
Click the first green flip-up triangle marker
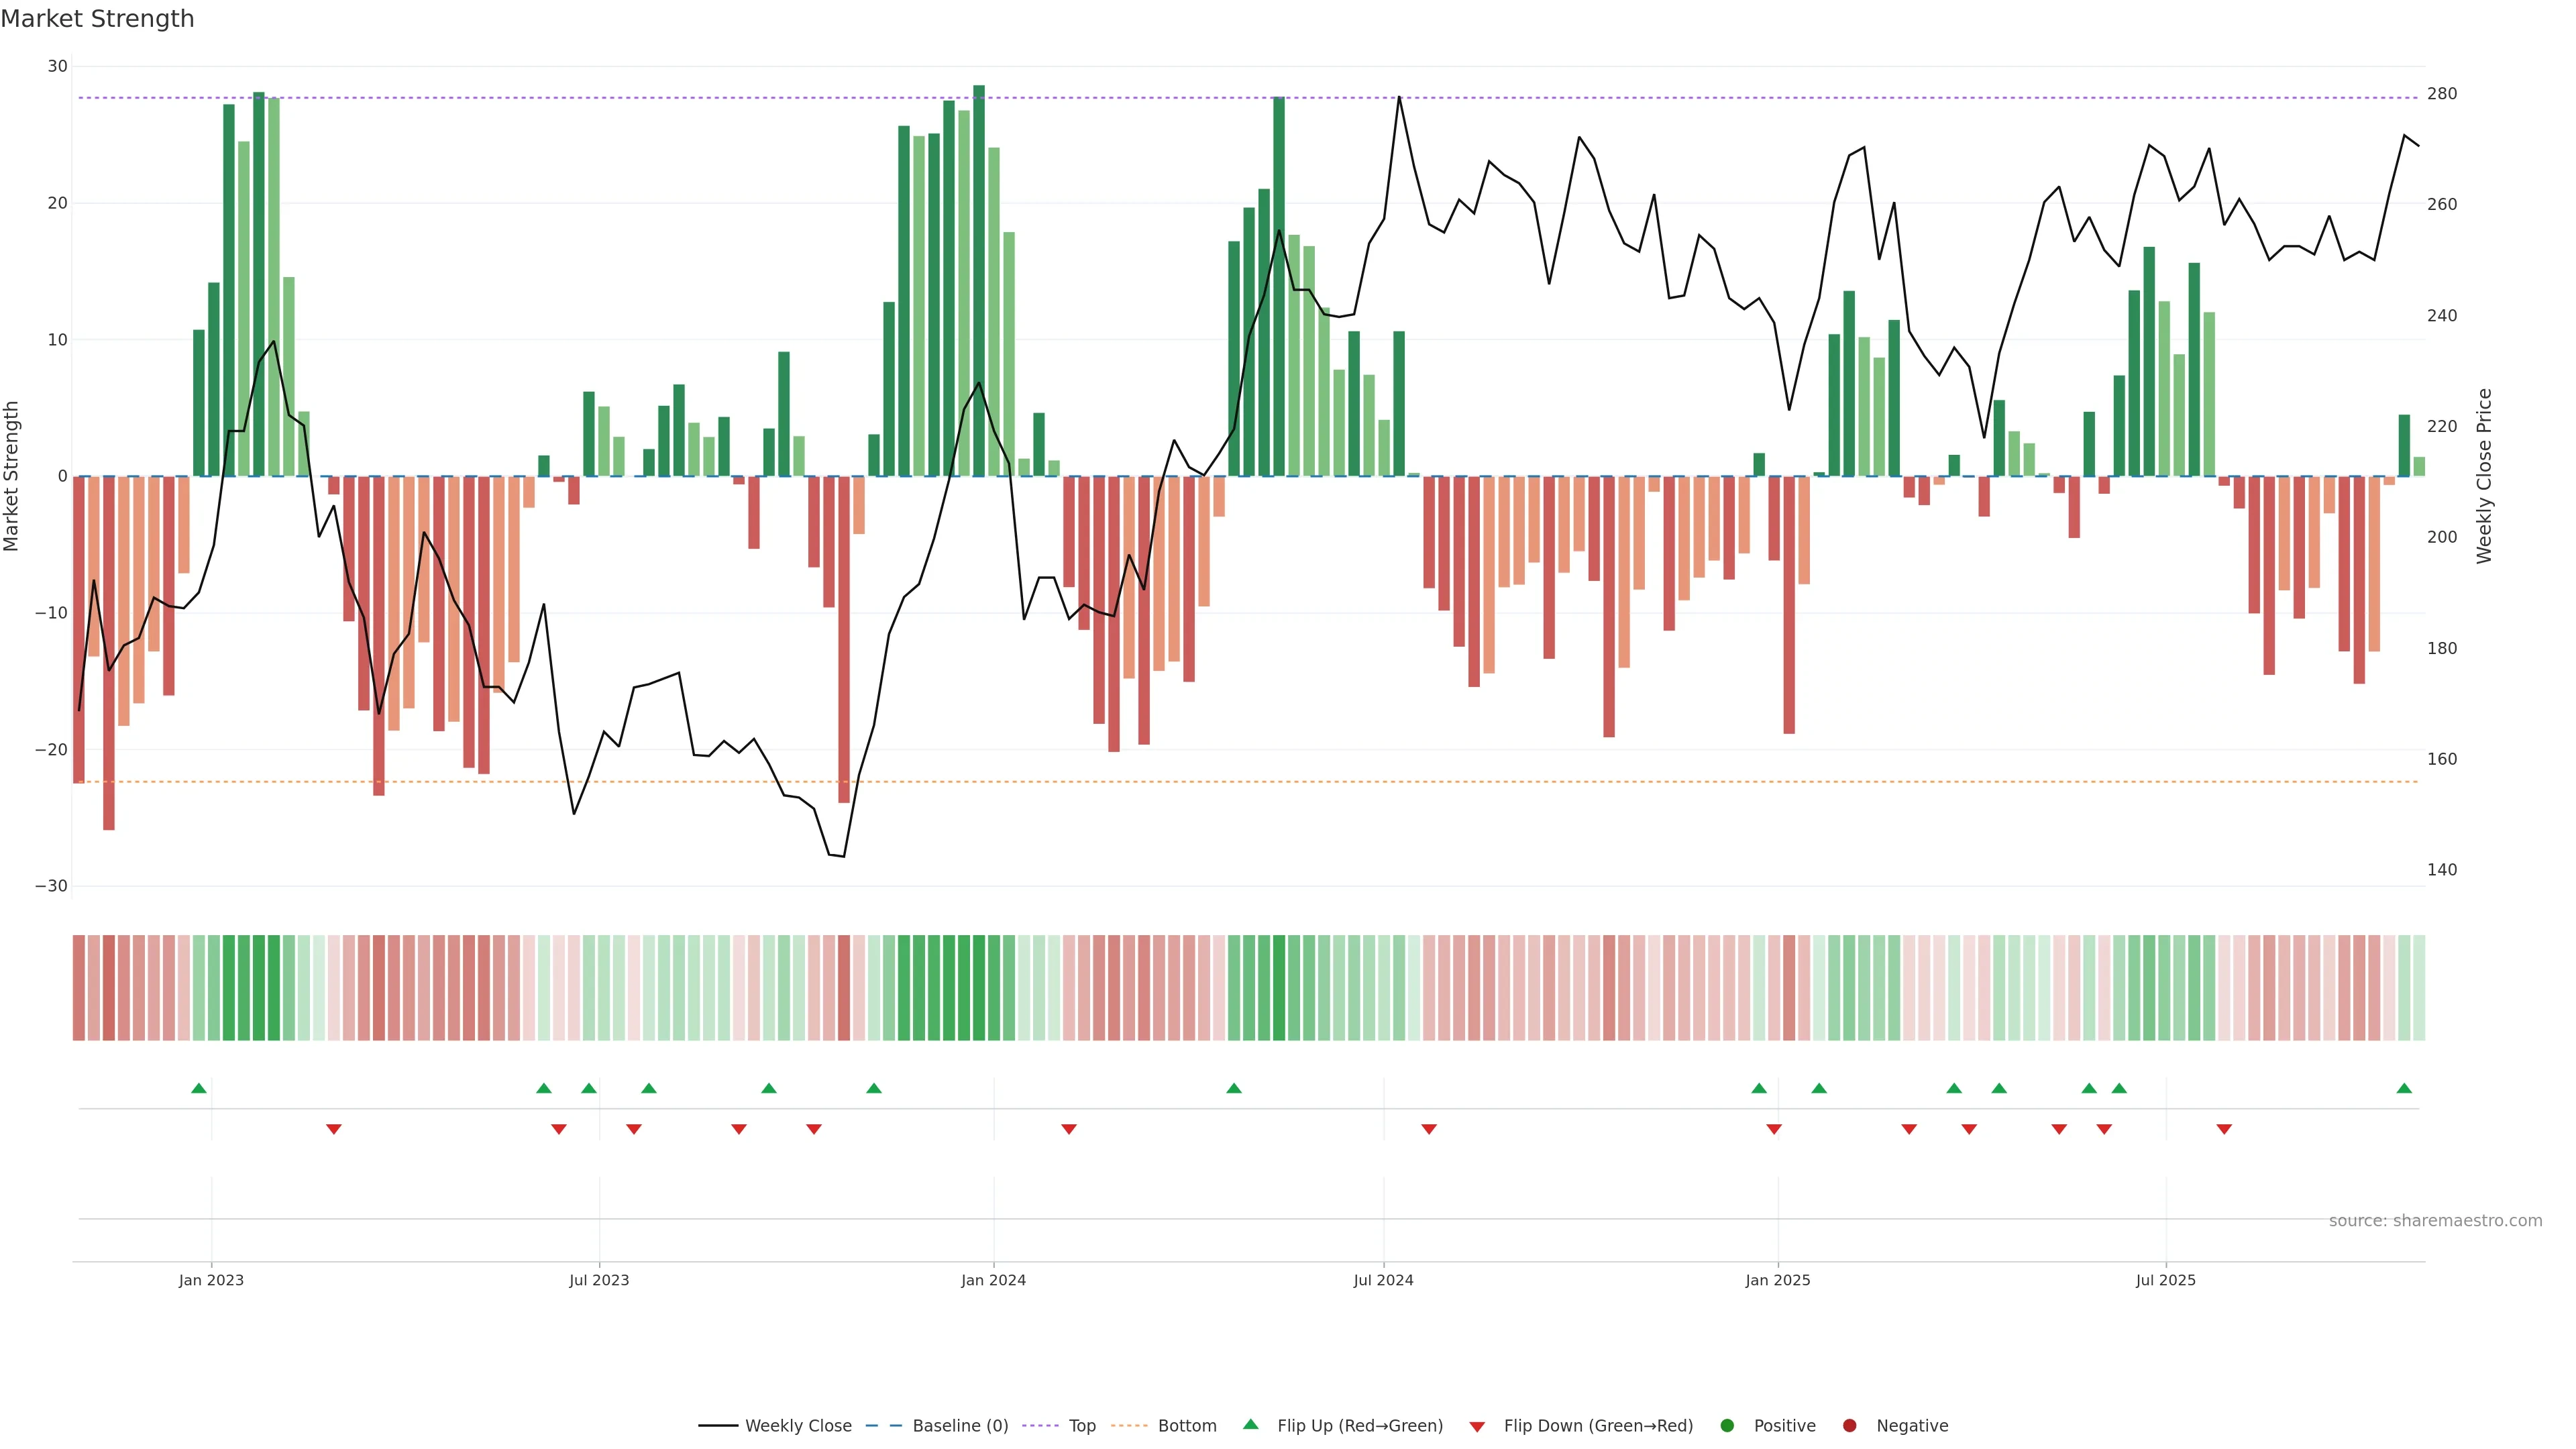pyautogui.click(x=199, y=1088)
